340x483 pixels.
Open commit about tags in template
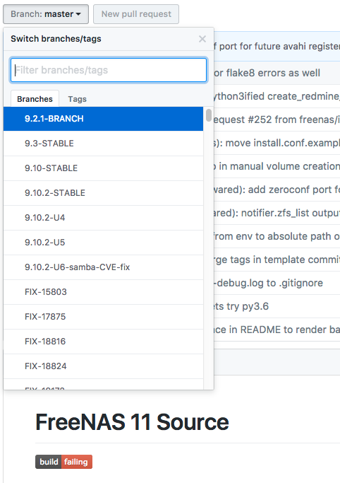click(x=277, y=260)
